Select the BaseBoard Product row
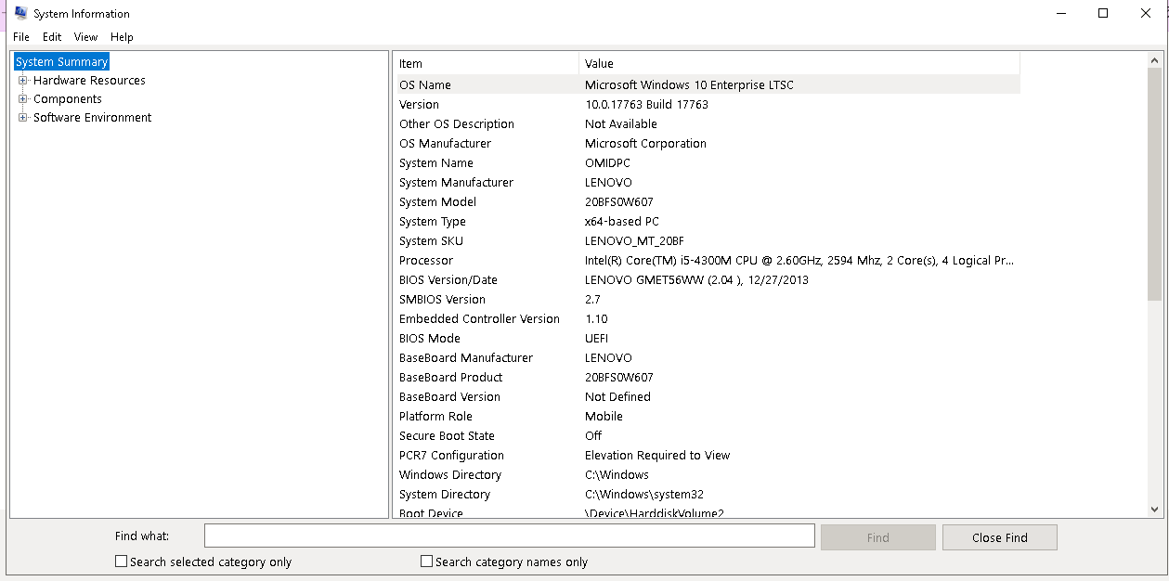The image size is (1169, 581). tap(707, 378)
